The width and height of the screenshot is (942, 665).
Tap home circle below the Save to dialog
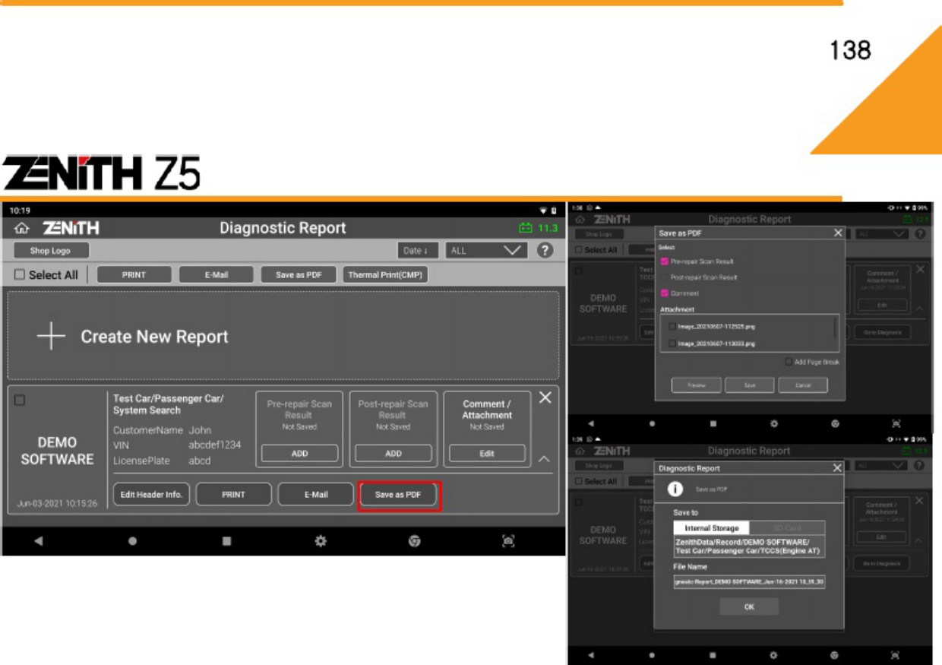click(651, 654)
